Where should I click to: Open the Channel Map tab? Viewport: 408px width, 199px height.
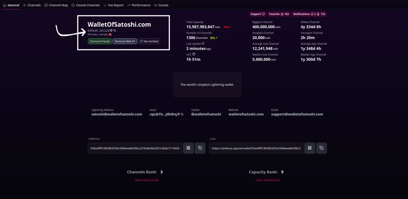(x=56, y=5)
